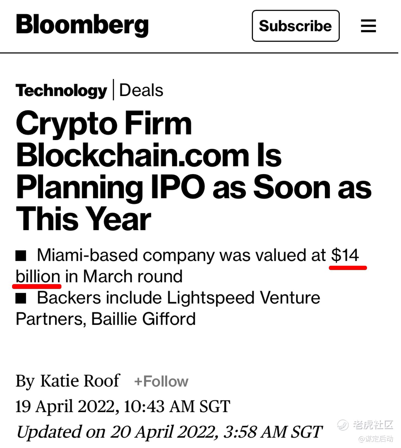The height and width of the screenshot is (448, 401).
Task: Click the @谋定后动 watermark handle
Action: (376, 439)
